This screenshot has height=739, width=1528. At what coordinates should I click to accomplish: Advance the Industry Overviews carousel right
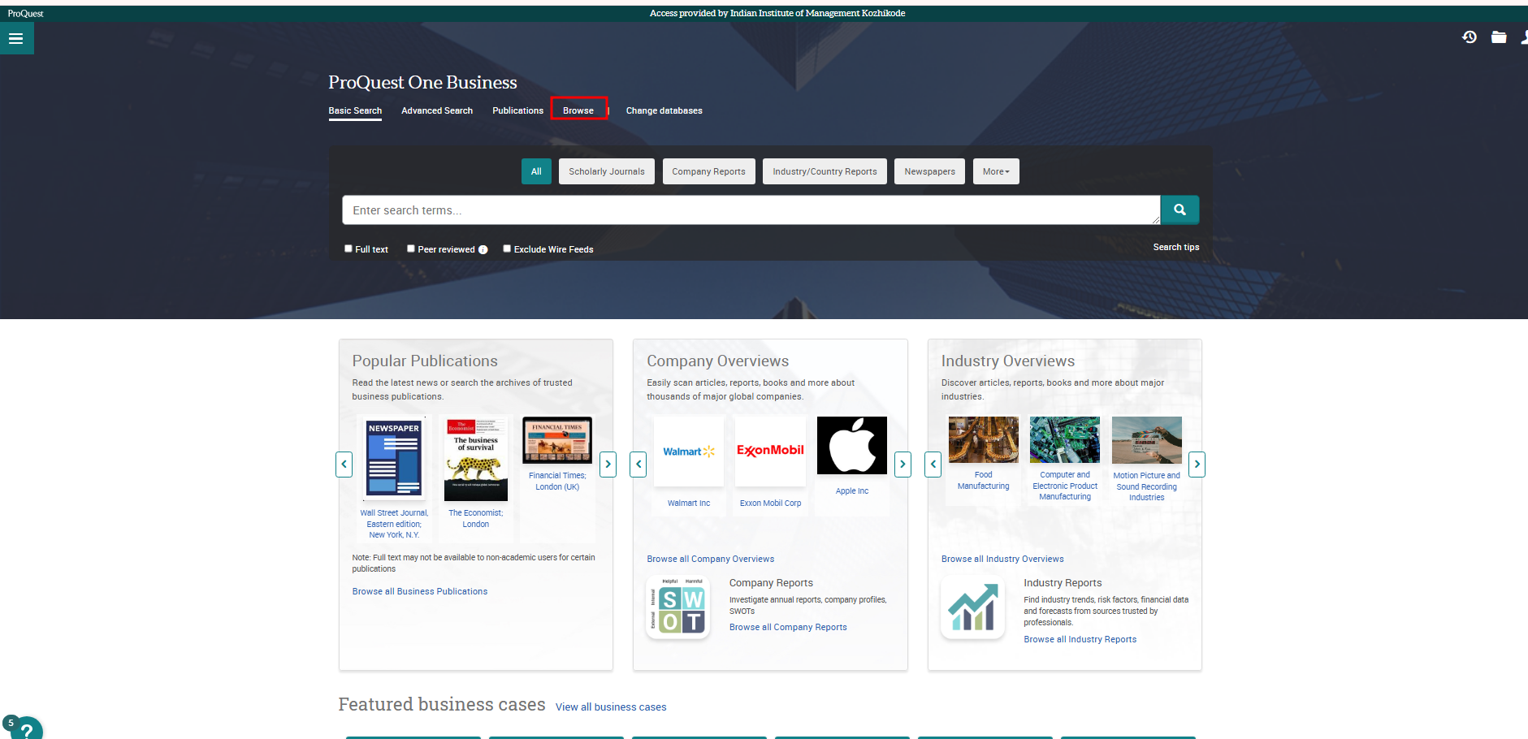pos(1196,465)
